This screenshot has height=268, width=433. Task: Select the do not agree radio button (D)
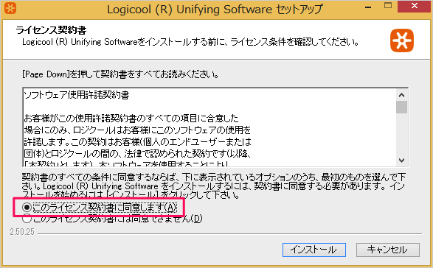coord(27,219)
